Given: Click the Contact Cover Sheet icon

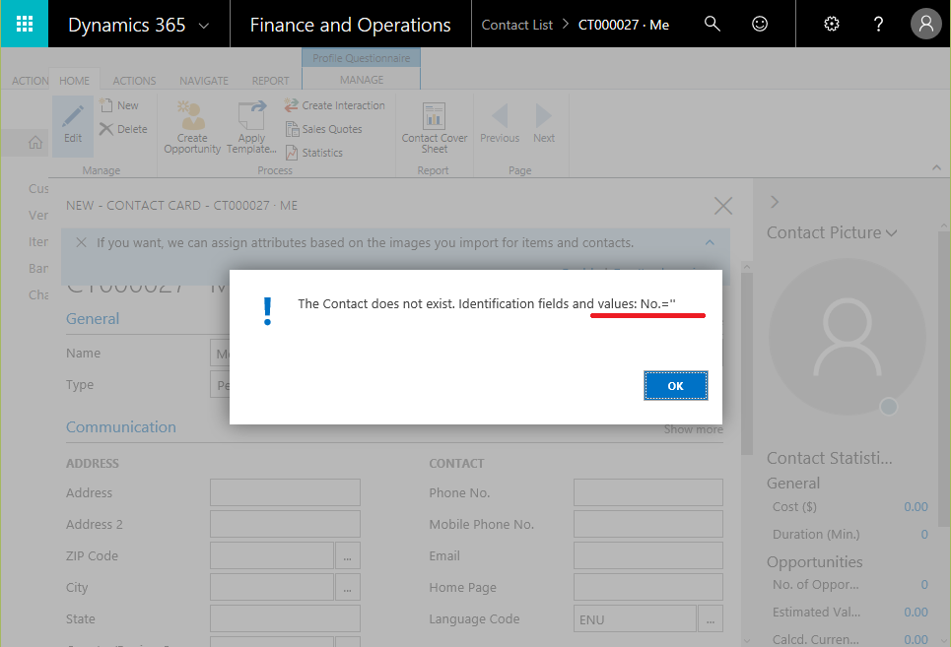Looking at the screenshot, I should tap(435, 115).
